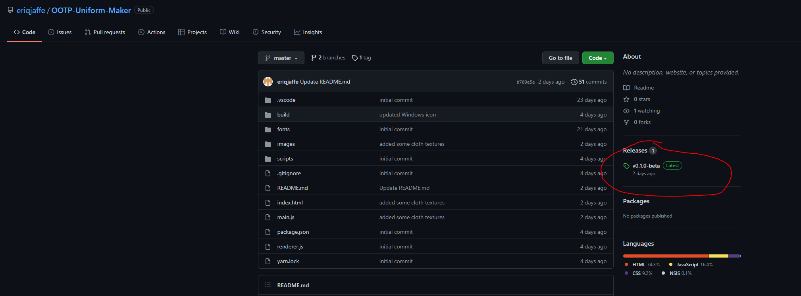801x296 pixels.
Task: Switch to the Issues tab
Action: tap(60, 32)
